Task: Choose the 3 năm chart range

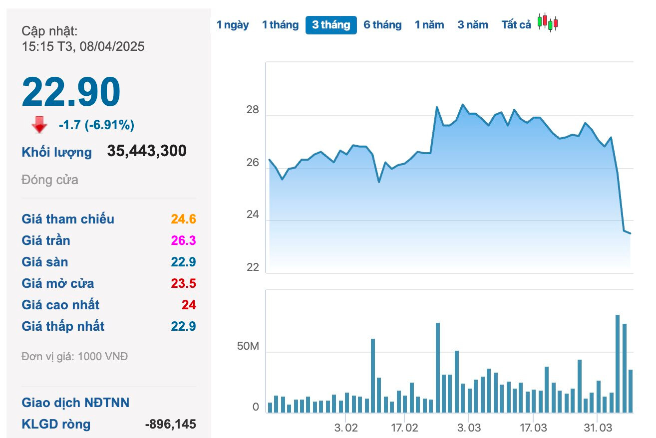Action: 473,25
